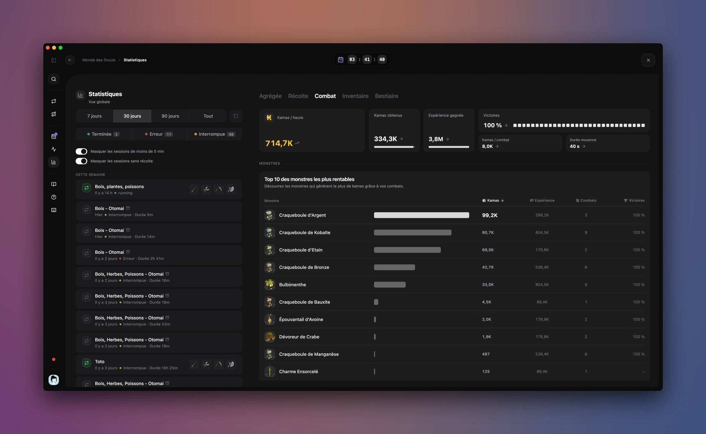Open the calendar icon with notification dot
This screenshot has height=434, width=706.
click(x=54, y=136)
